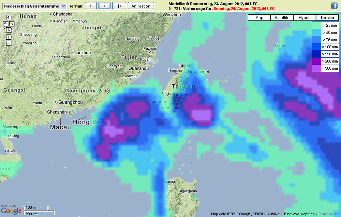Zoom in with the plus button
This screenshot has width=341, height=217.
pyautogui.click(x=9, y=37)
